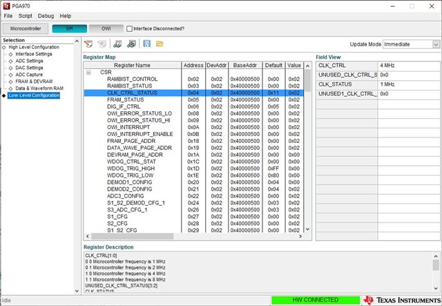Click the Selection panel scroll down arrow
The height and width of the screenshot is (306, 442).
coord(77,291)
